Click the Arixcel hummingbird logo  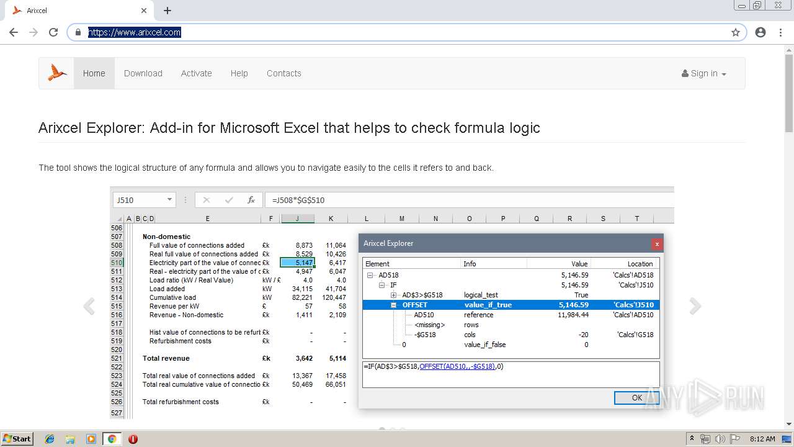pos(57,73)
